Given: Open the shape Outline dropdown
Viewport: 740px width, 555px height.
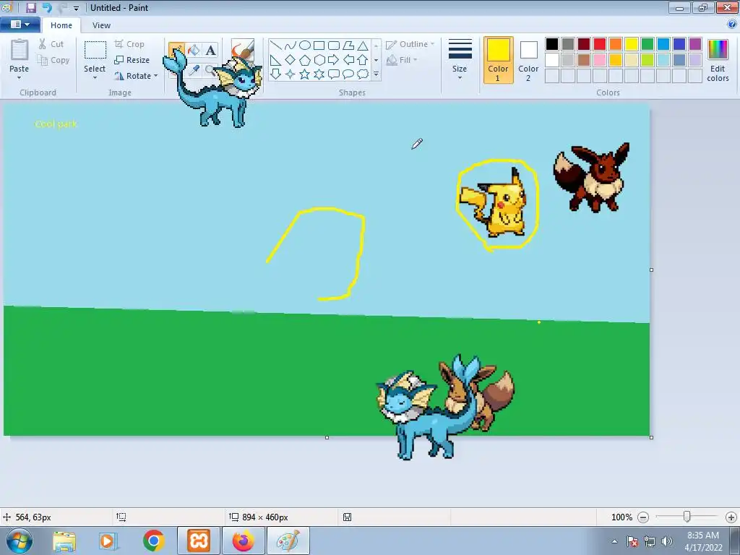Looking at the screenshot, I should 410,44.
